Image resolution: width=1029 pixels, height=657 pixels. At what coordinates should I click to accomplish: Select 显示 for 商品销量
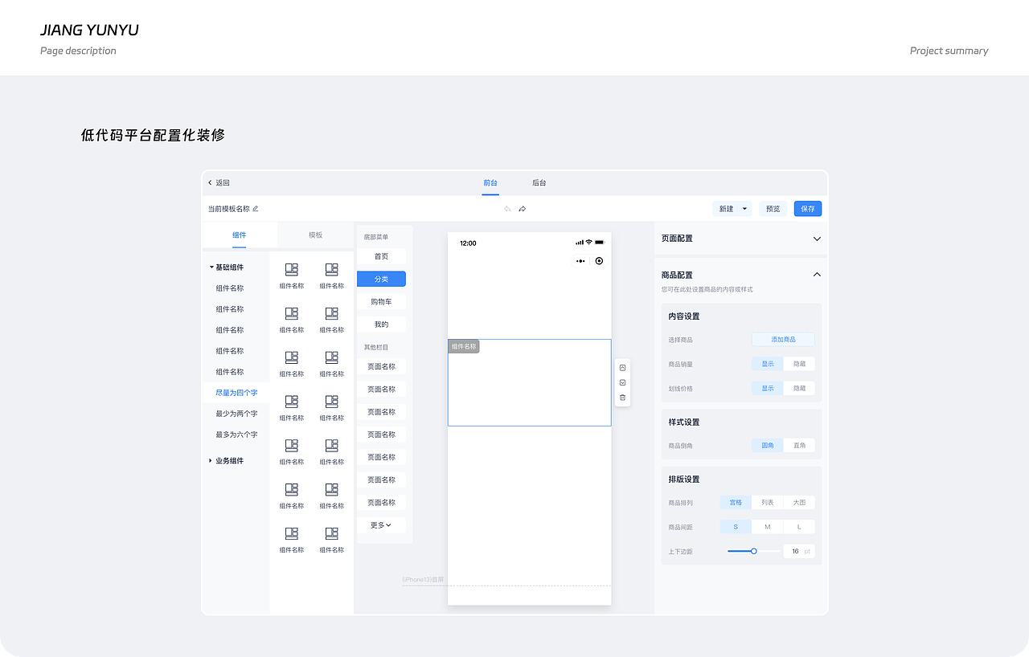[767, 363]
